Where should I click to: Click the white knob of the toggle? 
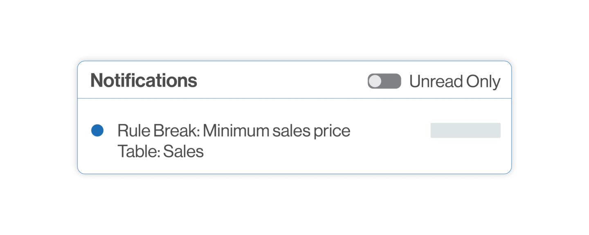click(x=375, y=81)
